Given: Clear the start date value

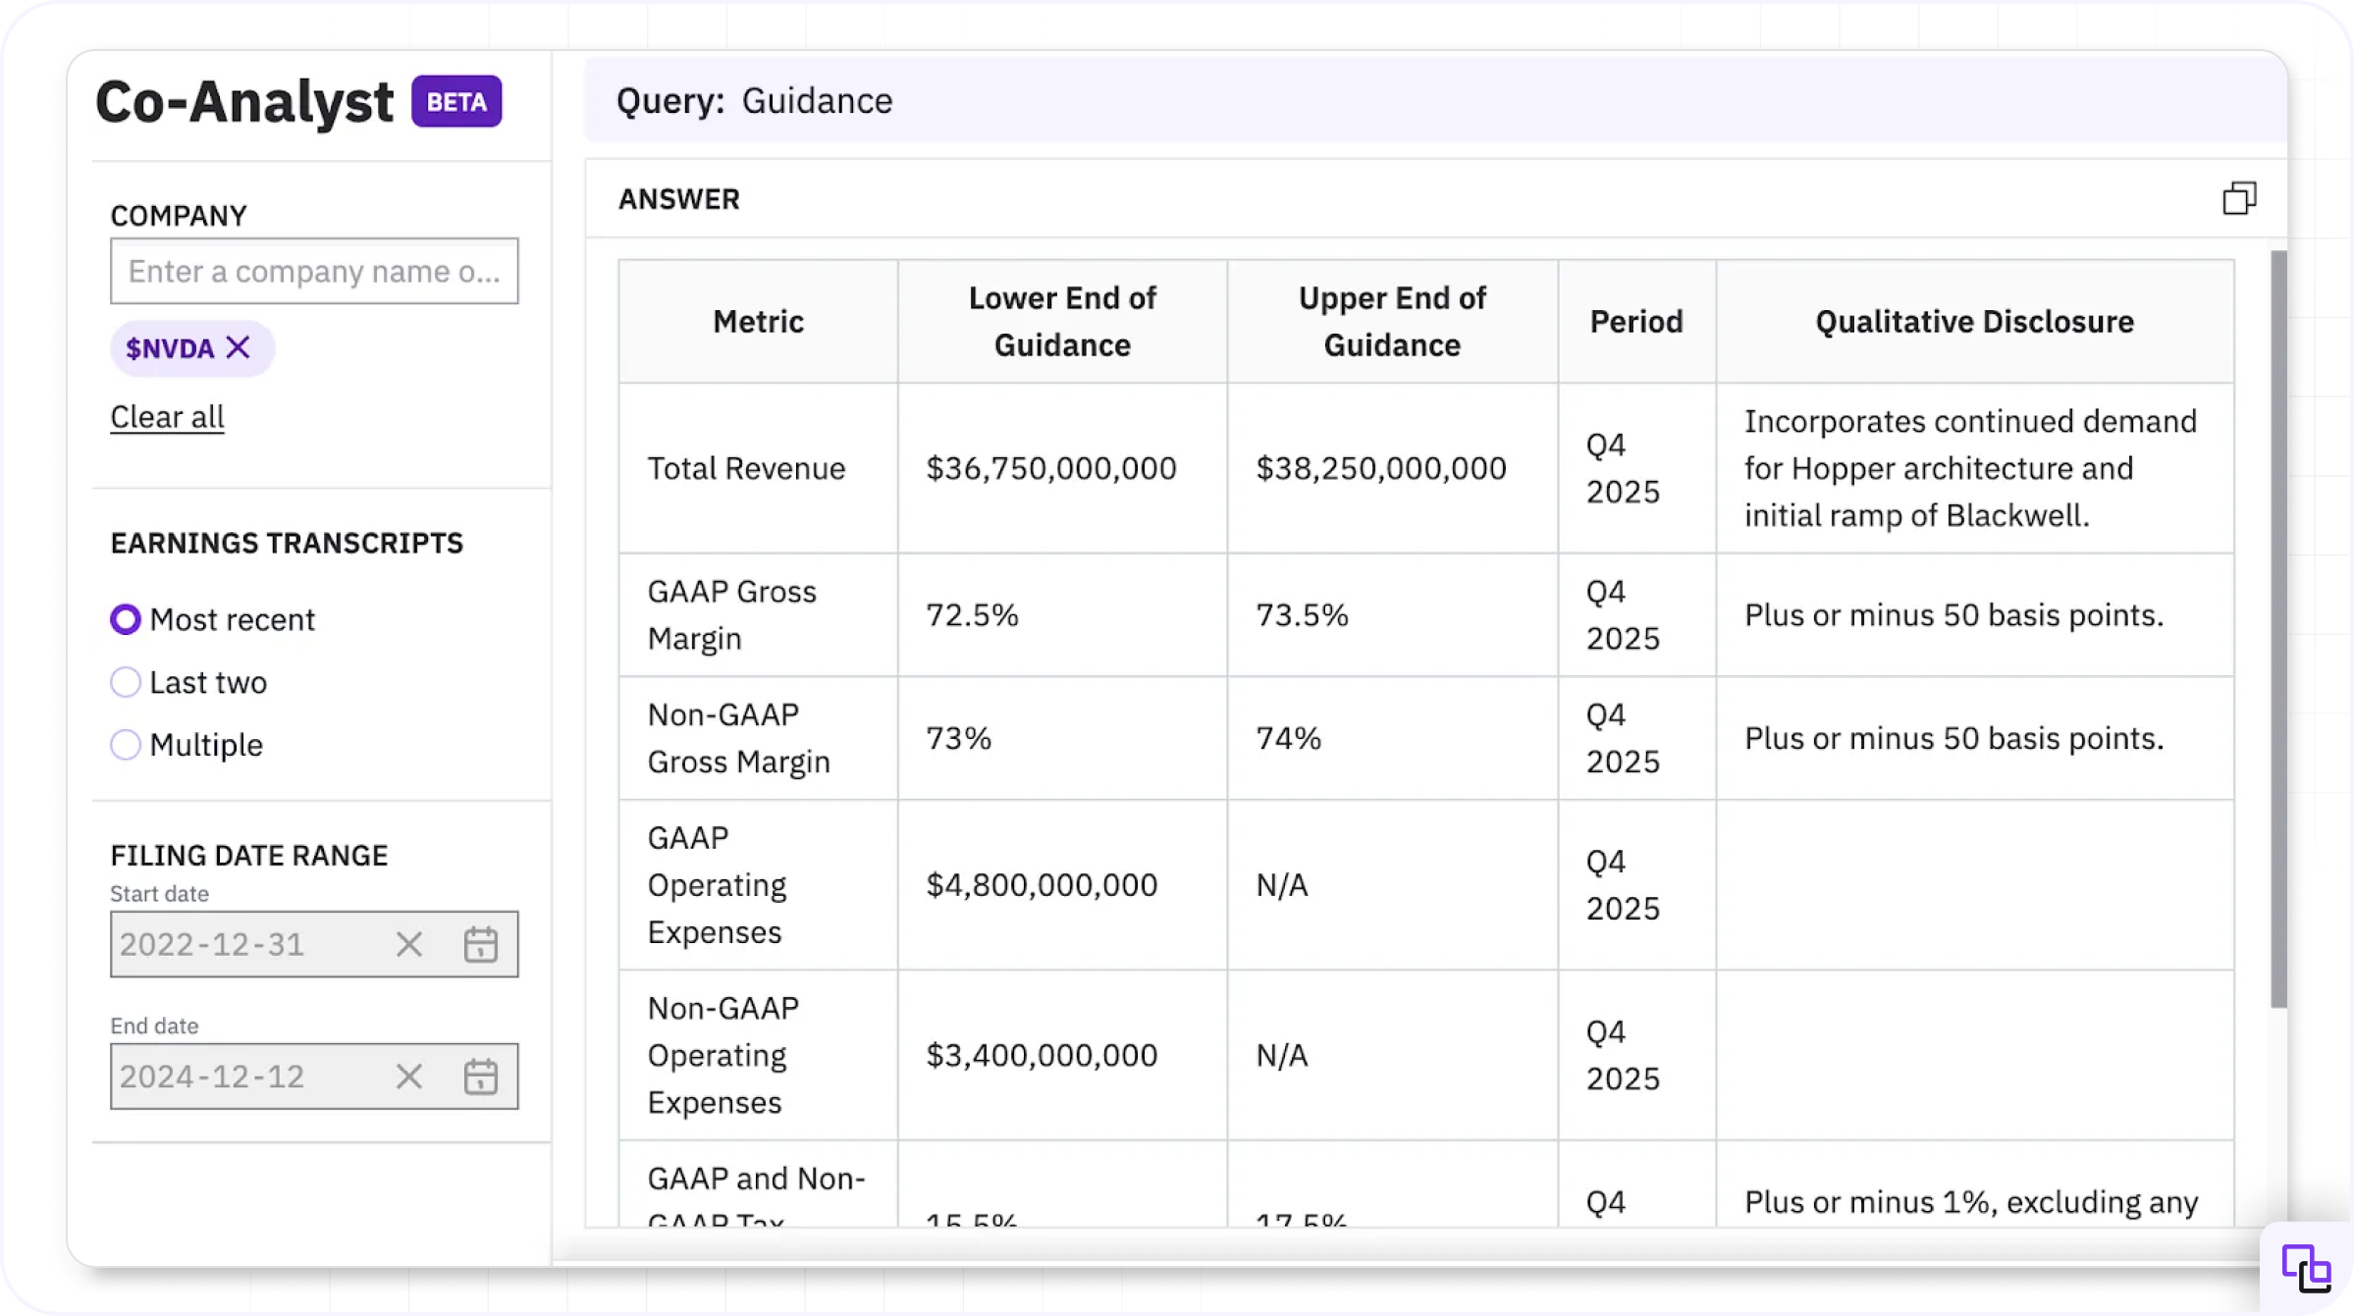Looking at the screenshot, I should [408, 945].
